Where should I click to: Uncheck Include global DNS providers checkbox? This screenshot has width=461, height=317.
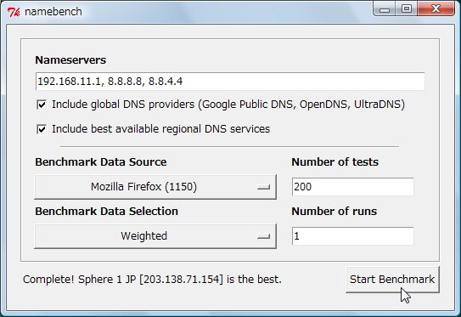click(42, 105)
